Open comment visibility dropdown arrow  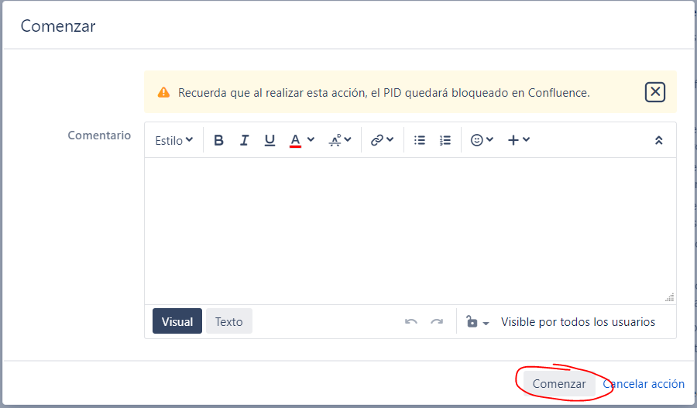point(486,324)
